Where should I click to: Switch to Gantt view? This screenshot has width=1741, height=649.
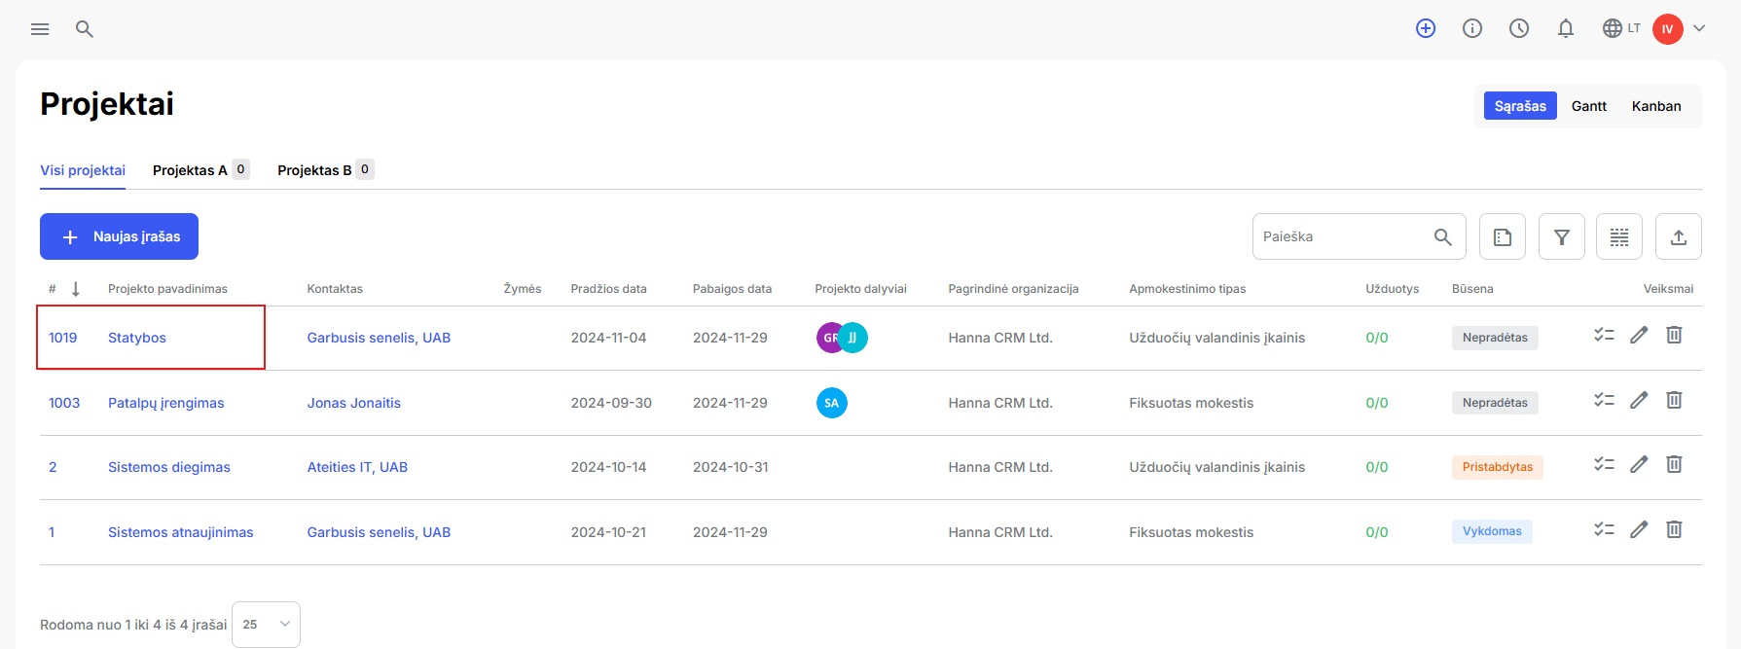pos(1589,106)
